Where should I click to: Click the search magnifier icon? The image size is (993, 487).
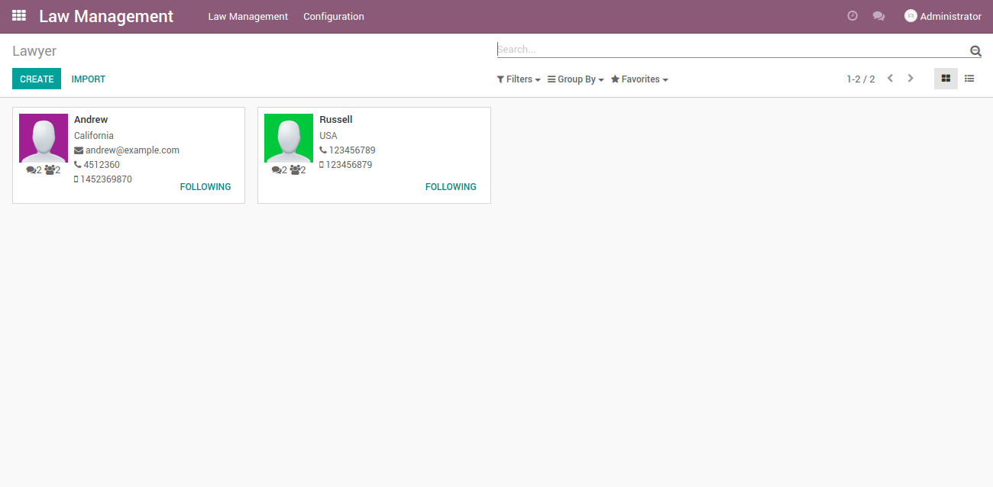975,51
